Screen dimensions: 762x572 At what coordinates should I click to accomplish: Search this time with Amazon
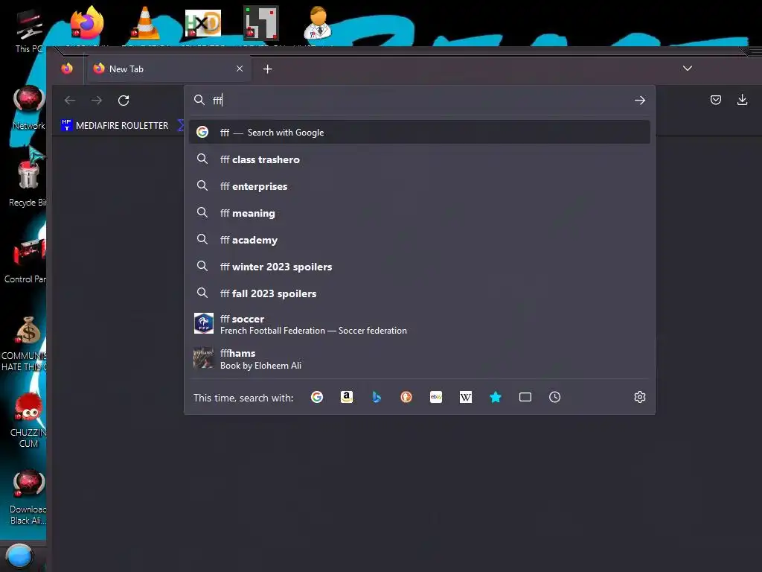tap(347, 398)
